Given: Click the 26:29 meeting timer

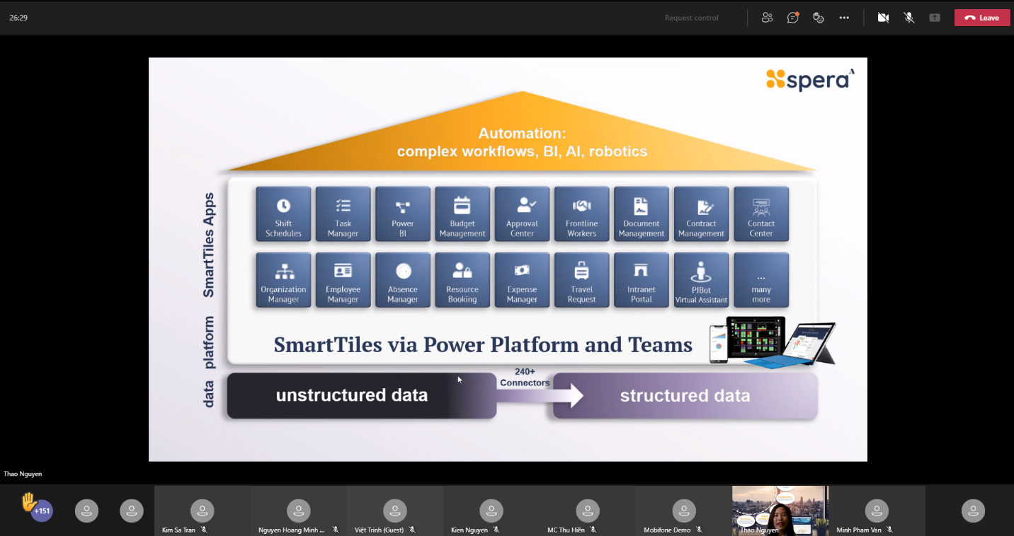Looking at the screenshot, I should point(18,18).
